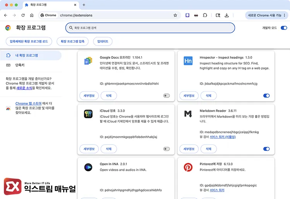The height and width of the screenshot is (199, 290).
Task: Click the Open In IINA extension ID
Action: coord(131,190)
